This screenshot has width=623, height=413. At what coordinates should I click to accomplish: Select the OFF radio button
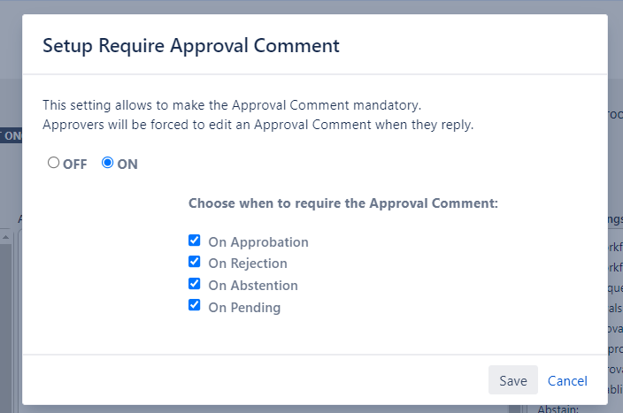pyautogui.click(x=54, y=163)
